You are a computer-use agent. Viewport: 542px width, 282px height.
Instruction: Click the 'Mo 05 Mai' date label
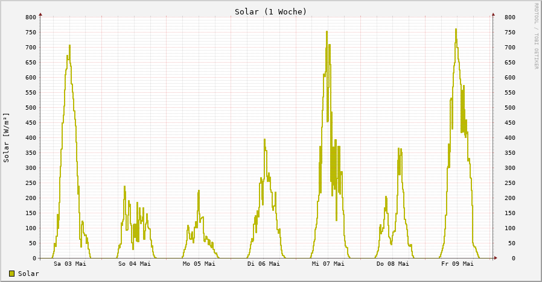click(x=199, y=264)
